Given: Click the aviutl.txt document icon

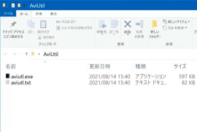Looking at the screenshot, I should point(7,82).
